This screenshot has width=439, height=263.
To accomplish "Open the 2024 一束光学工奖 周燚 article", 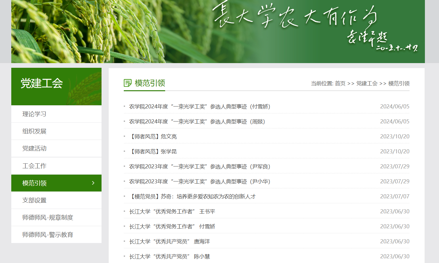I will click(197, 122).
